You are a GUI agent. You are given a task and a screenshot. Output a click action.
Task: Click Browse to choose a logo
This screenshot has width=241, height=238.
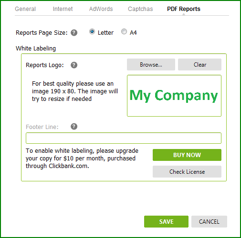pyautogui.click(x=151, y=65)
